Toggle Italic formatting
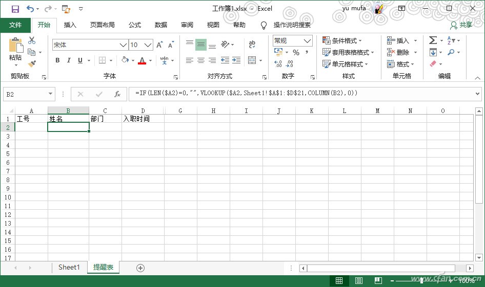The image size is (485, 287). pos(69,60)
